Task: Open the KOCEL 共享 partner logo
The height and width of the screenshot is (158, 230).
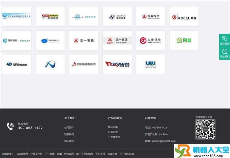Action: pos(184,17)
